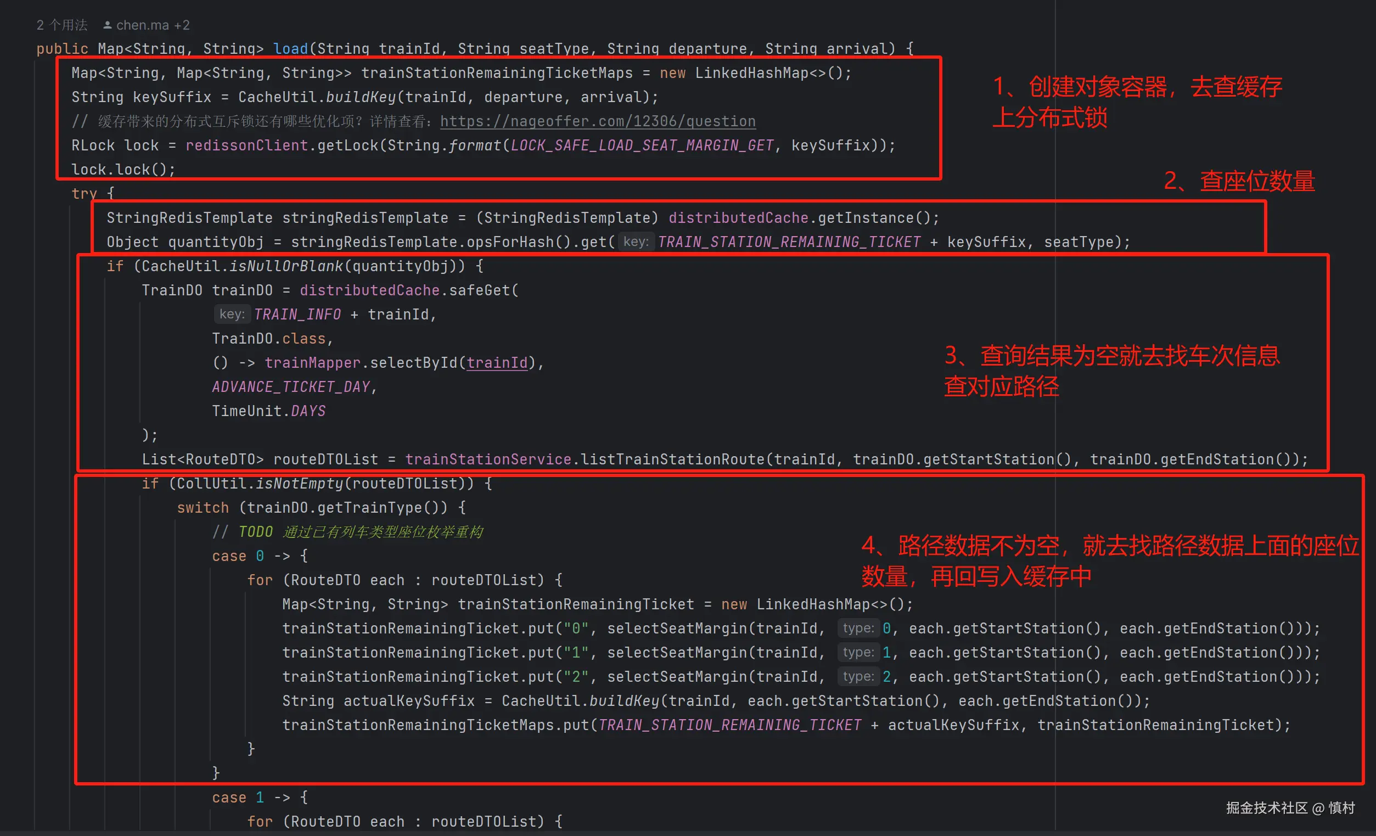This screenshot has width=1376, height=836.
Task: Click the trainStationService field reference
Action: pos(487,459)
